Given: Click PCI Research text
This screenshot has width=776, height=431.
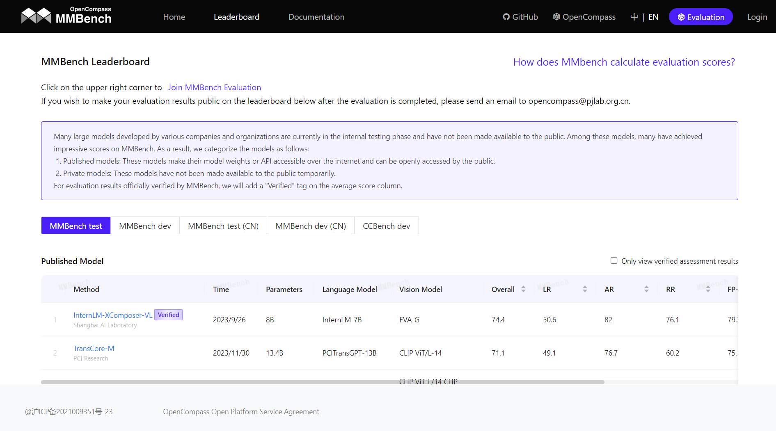Looking at the screenshot, I should pyautogui.click(x=91, y=358).
